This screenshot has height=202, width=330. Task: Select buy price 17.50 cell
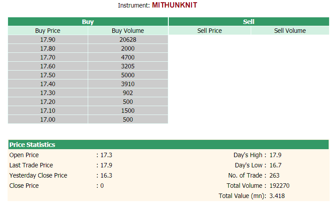(x=48, y=75)
